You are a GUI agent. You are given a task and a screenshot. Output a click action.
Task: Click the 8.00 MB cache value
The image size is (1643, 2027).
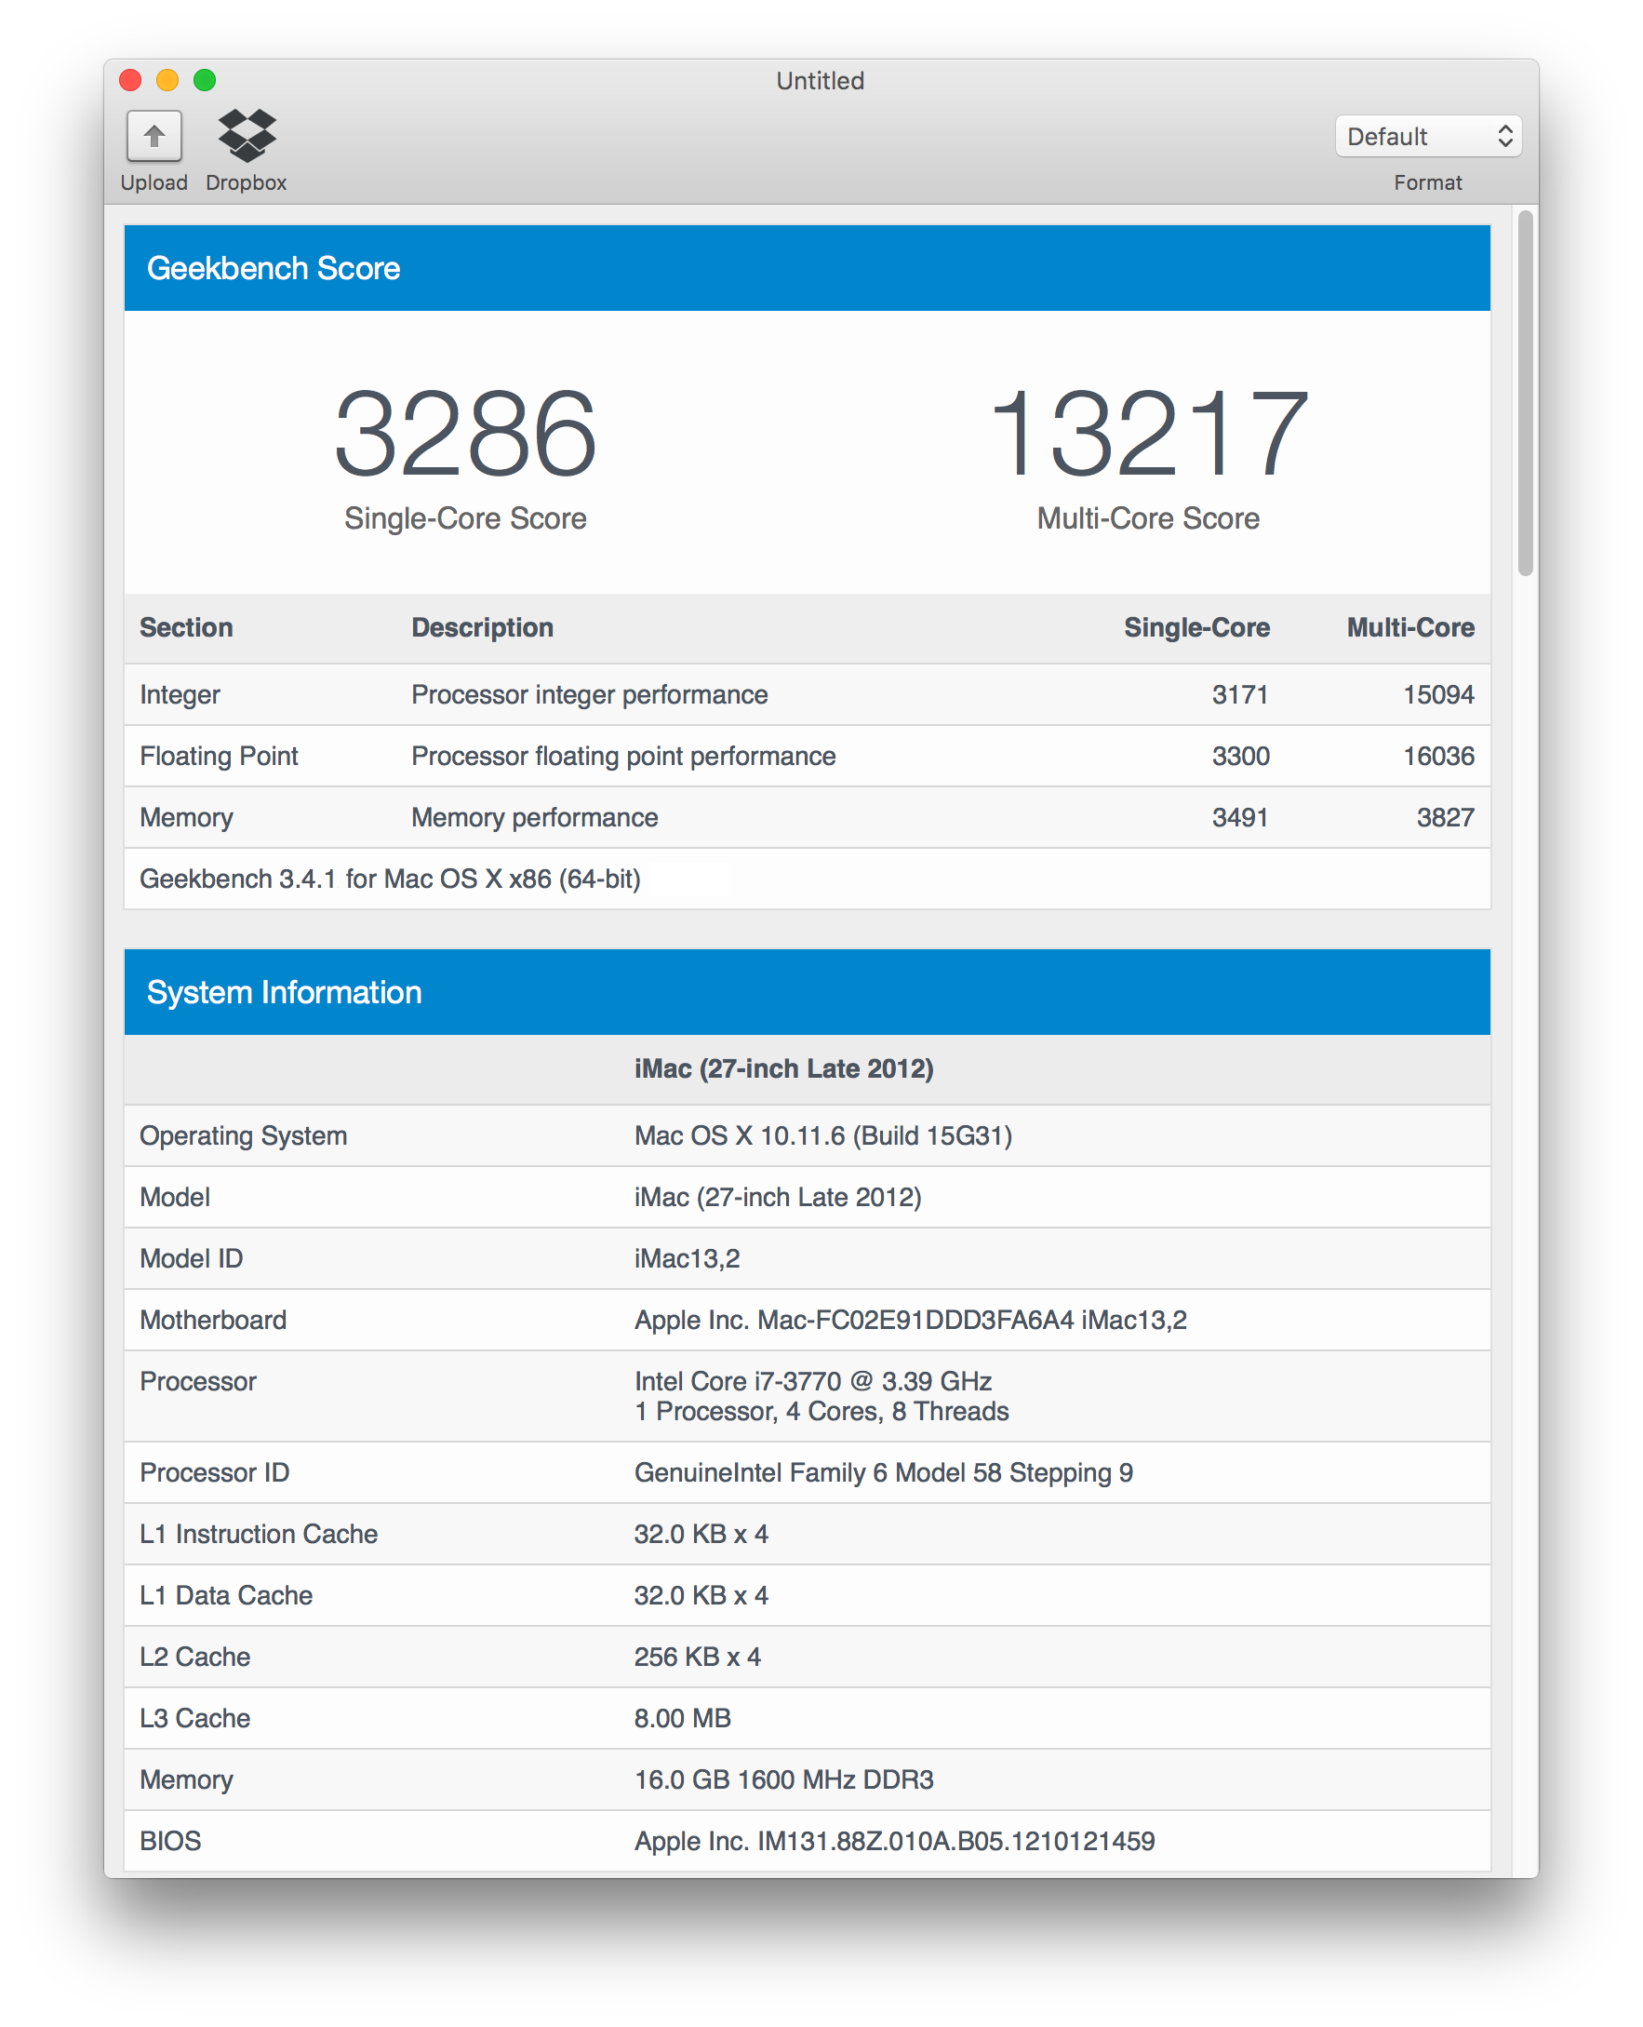[682, 1719]
